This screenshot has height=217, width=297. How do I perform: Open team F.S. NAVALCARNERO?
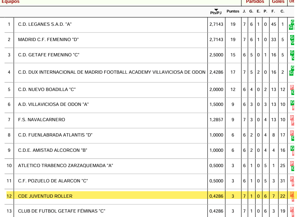[x=41, y=120]
